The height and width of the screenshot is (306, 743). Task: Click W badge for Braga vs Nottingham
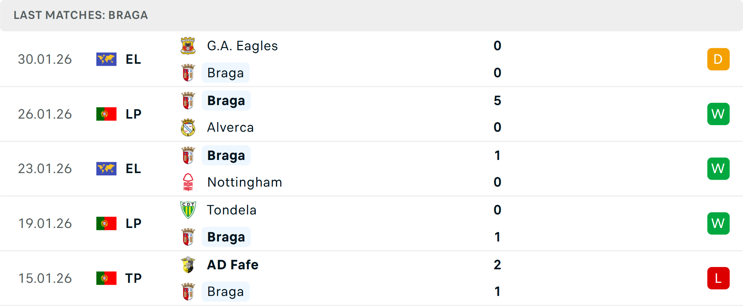718,169
